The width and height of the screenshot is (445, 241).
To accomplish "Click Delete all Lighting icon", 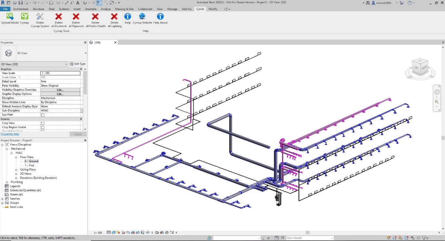I will tap(114, 16).
